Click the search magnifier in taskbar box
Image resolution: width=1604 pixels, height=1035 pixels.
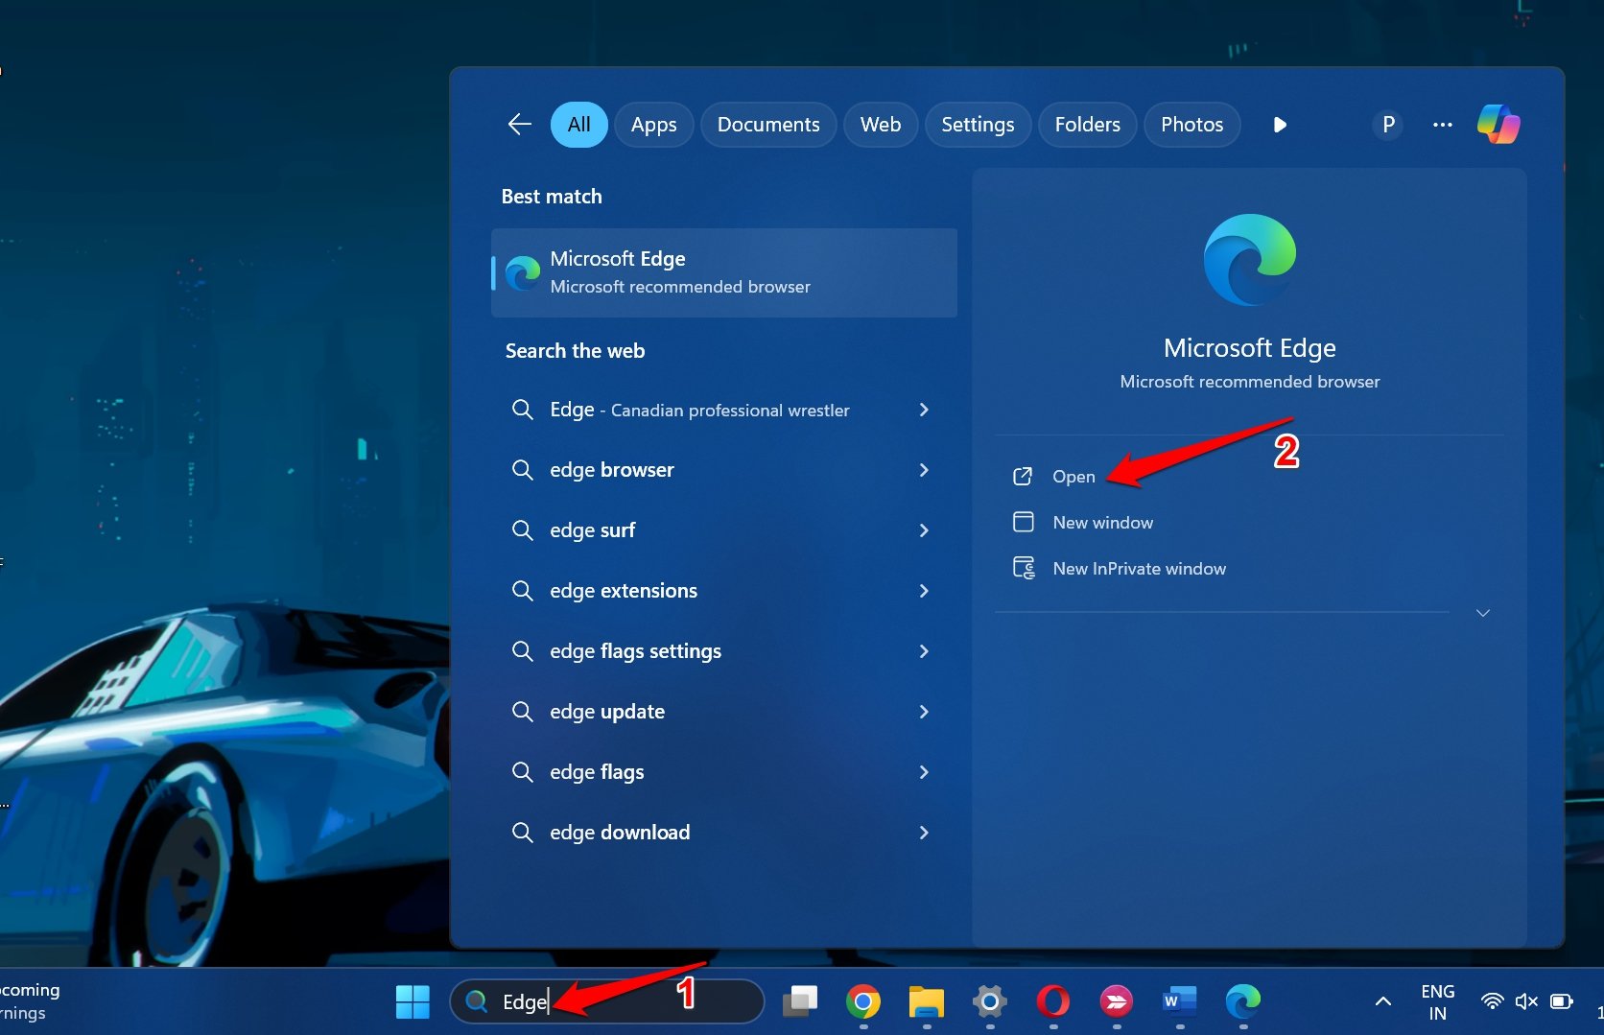477,1001
